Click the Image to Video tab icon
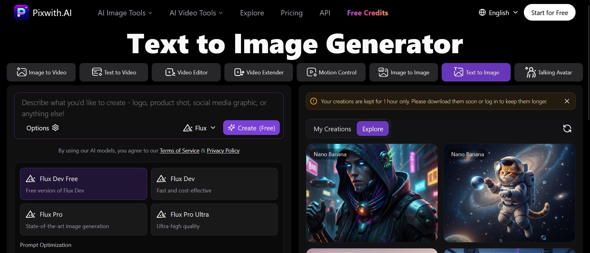Image resolution: width=590 pixels, height=253 pixels. click(x=22, y=72)
